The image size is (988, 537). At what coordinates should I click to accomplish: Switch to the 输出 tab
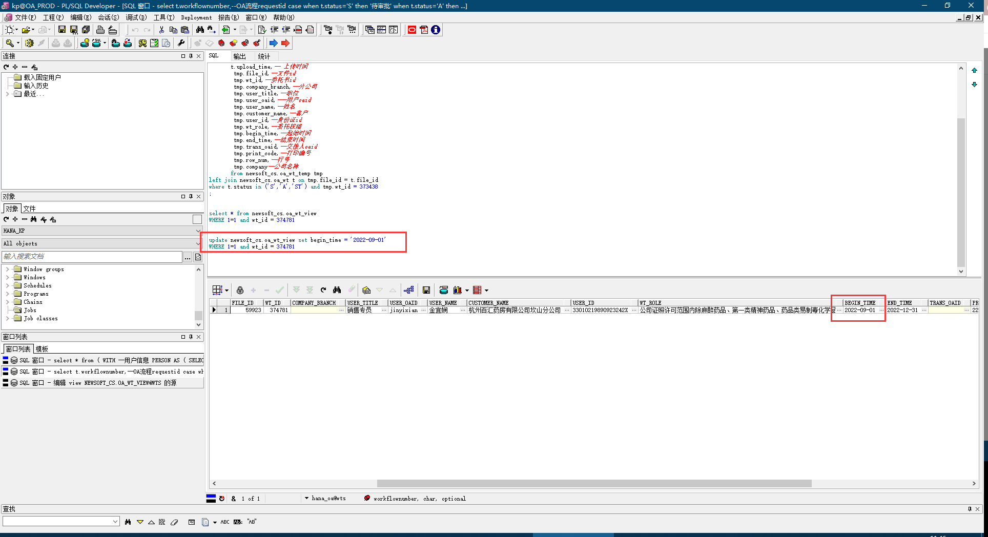pyautogui.click(x=239, y=56)
